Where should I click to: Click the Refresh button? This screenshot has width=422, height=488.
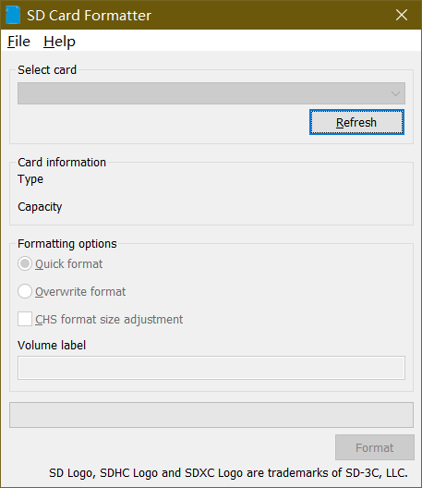pos(356,122)
